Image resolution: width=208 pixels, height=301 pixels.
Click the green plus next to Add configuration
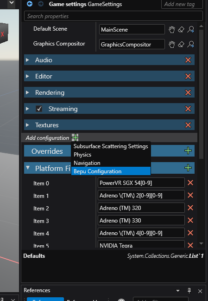pos(75,137)
